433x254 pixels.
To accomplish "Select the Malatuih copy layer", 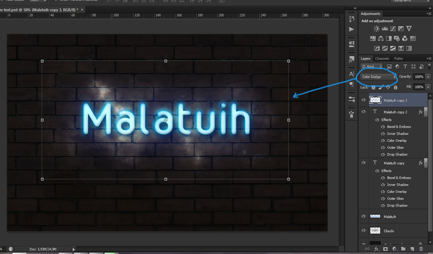I will (x=394, y=163).
